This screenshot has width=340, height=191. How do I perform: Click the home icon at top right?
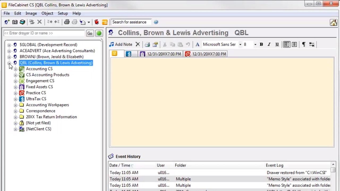click(333, 22)
